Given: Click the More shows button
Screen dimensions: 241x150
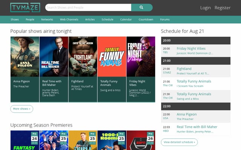Looking at the screenshot, I should 22,109.
